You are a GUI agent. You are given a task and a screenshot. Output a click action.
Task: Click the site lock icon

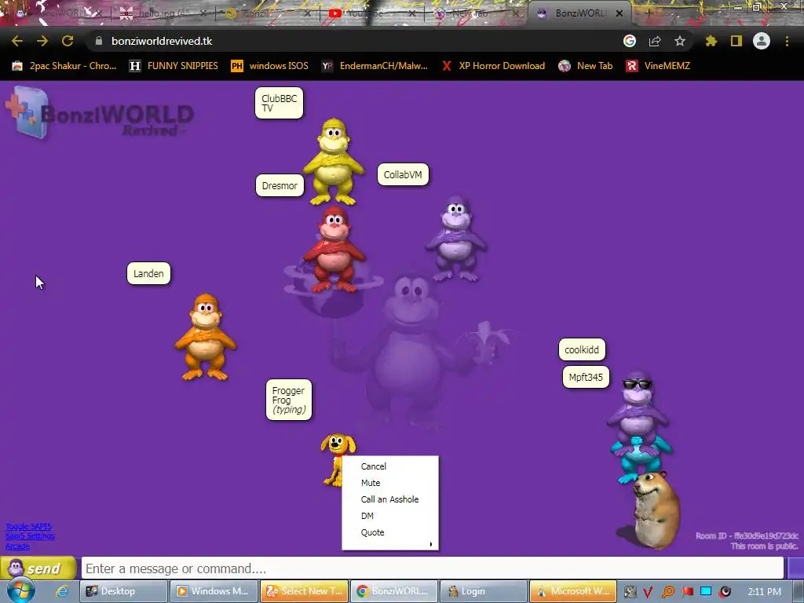(99, 41)
